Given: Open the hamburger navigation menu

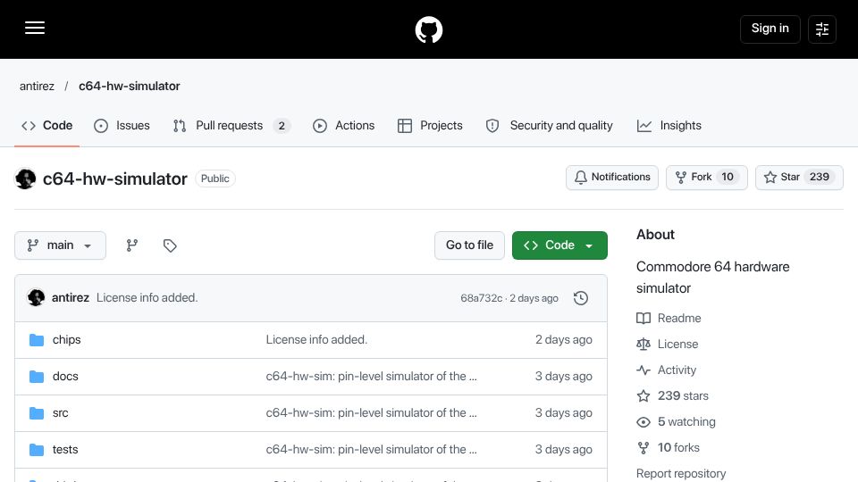Looking at the screenshot, I should (x=35, y=28).
